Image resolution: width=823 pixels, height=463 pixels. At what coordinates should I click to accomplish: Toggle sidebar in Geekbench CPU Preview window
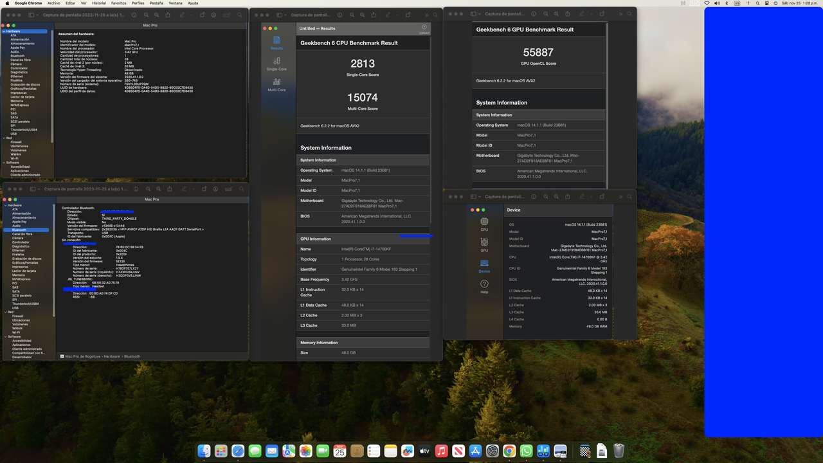[x=279, y=15]
